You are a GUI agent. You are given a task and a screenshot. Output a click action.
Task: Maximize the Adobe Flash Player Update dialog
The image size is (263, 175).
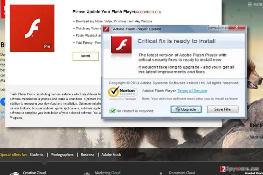click(223, 28)
